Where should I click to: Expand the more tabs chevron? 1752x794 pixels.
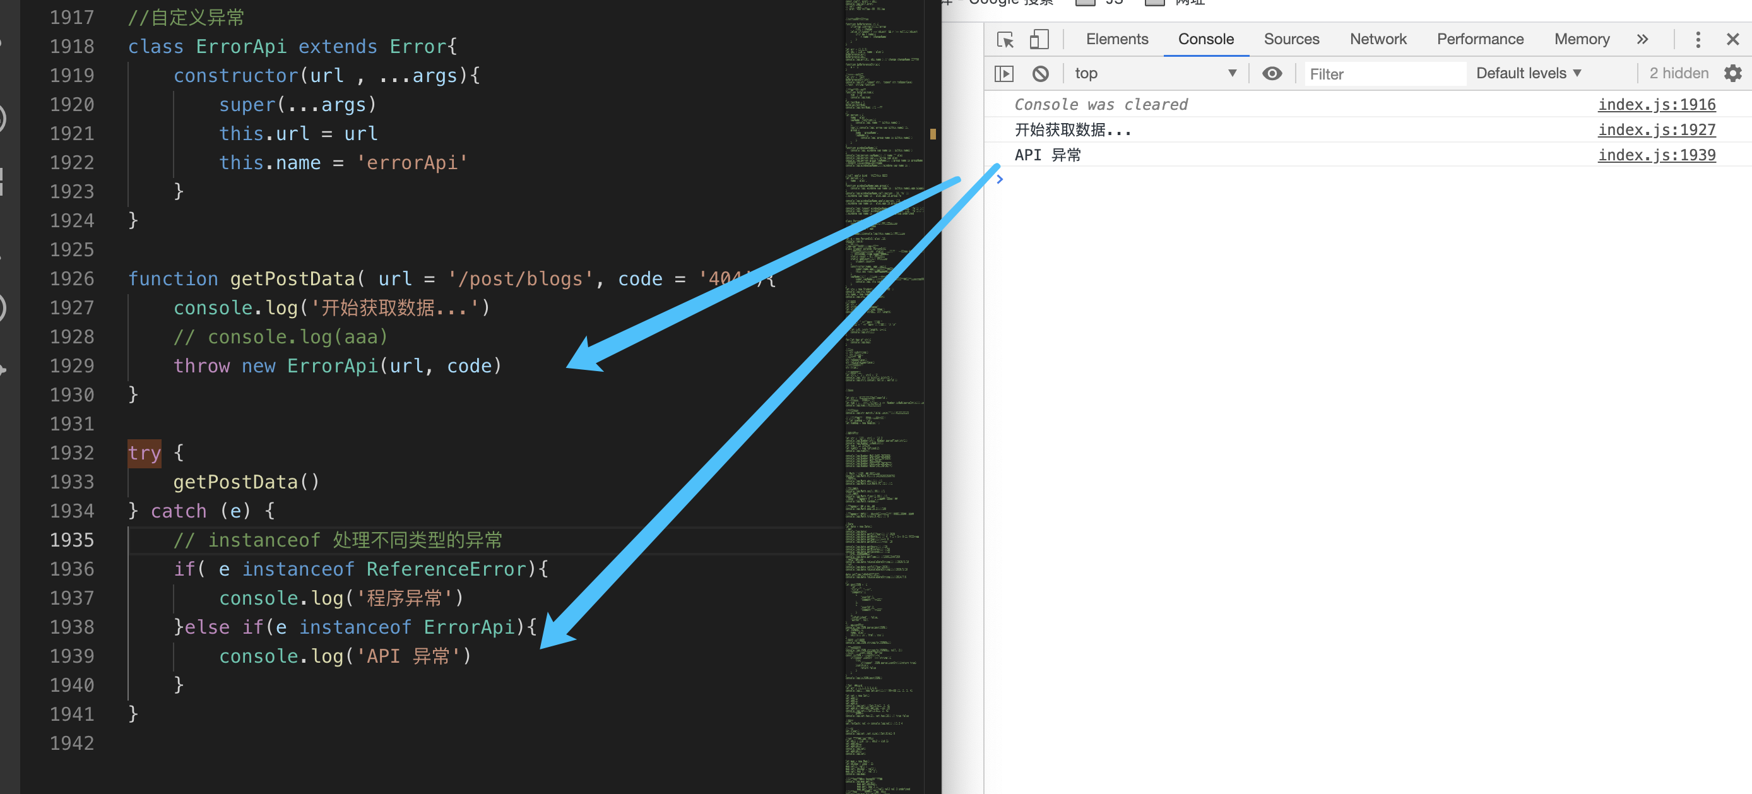1642,40
